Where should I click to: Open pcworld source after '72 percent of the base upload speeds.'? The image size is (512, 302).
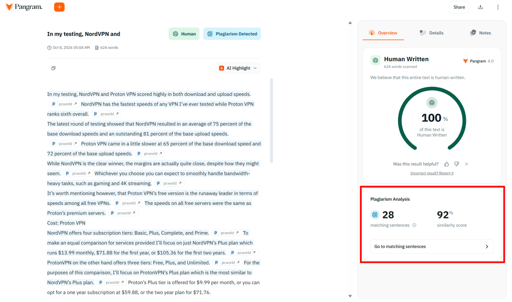point(150,153)
